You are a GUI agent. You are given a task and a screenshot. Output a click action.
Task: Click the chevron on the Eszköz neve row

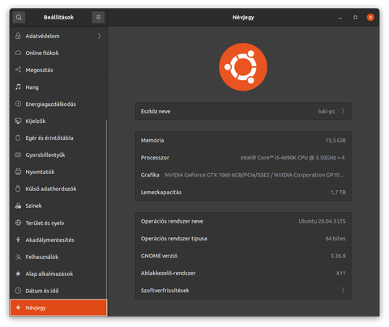(343, 111)
